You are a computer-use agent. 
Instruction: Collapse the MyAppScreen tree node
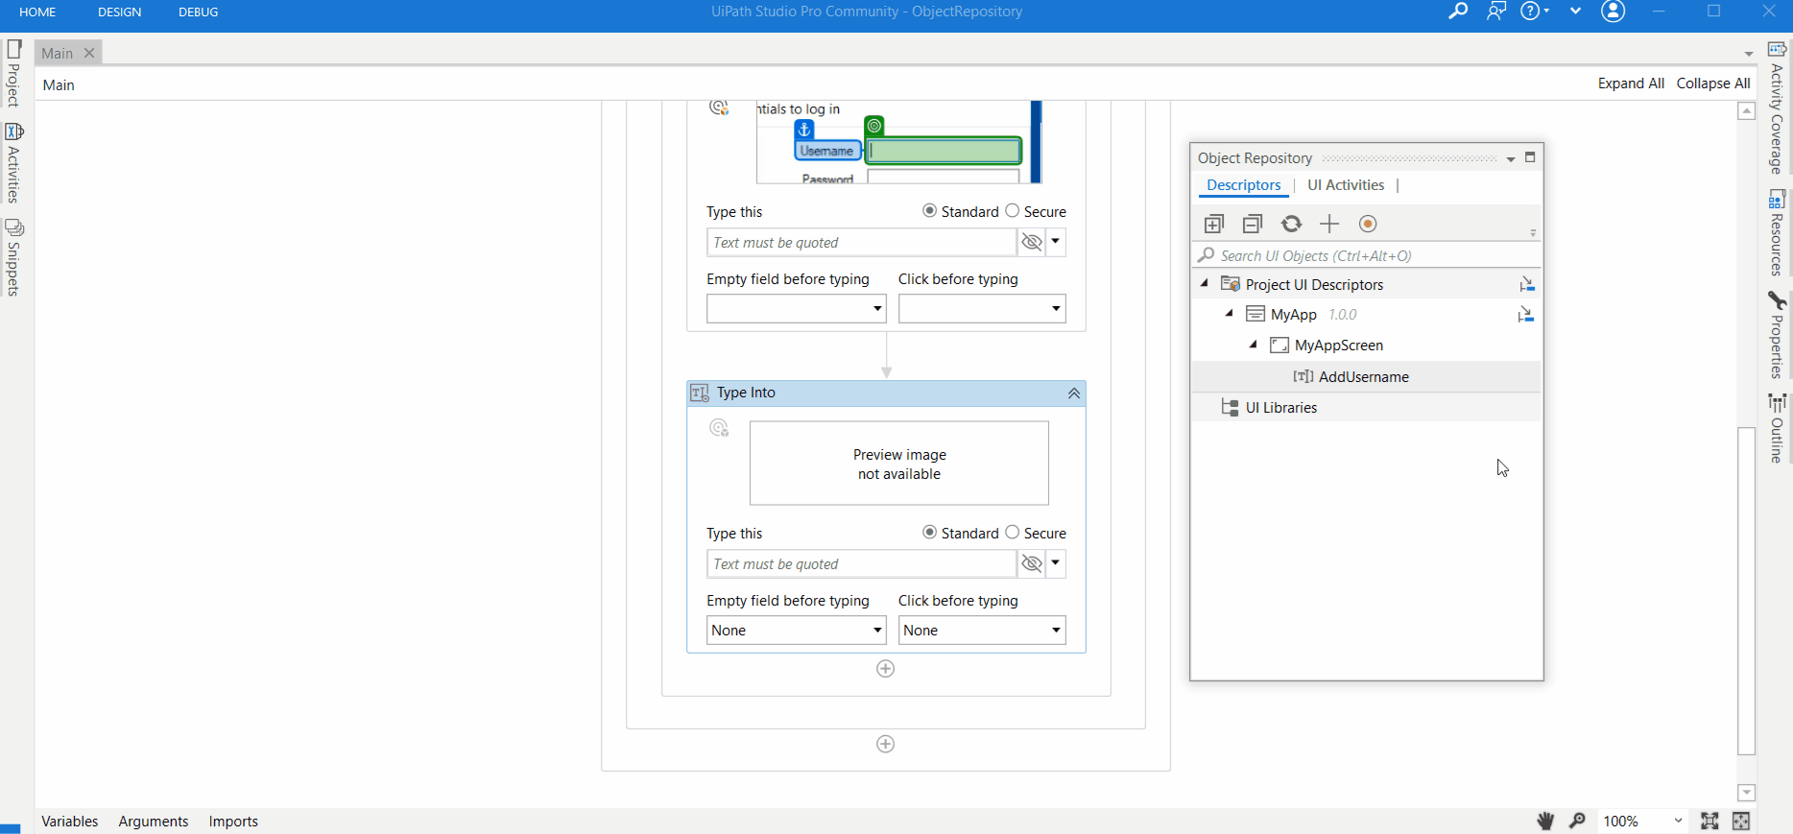click(x=1254, y=345)
